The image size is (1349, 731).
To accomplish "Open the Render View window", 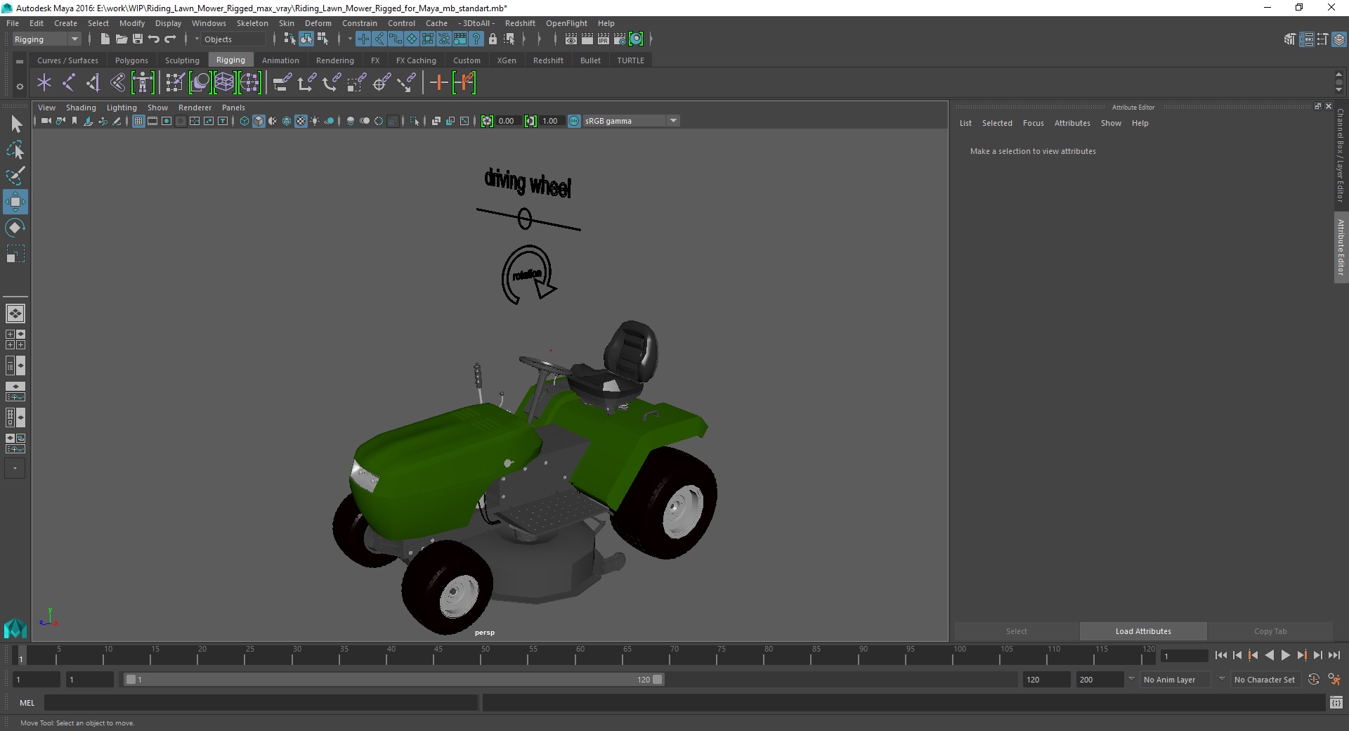I will [571, 39].
